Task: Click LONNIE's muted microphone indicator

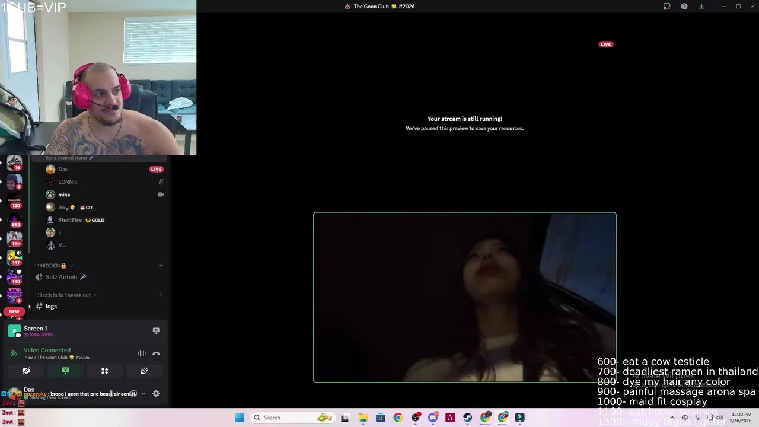Action: pyautogui.click(x=161, y=182)
